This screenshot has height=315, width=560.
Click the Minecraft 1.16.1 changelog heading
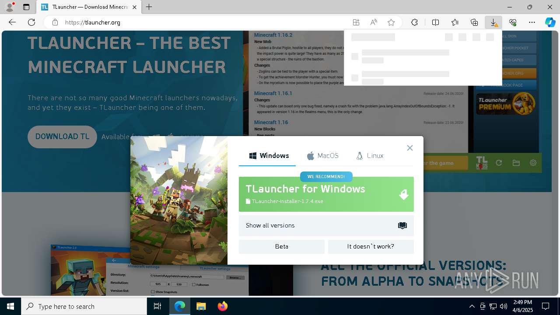pos(273,93)
